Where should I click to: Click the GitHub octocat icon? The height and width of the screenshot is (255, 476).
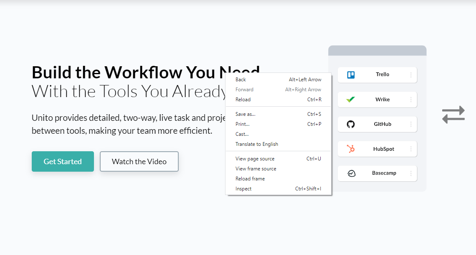coord(351,124)
